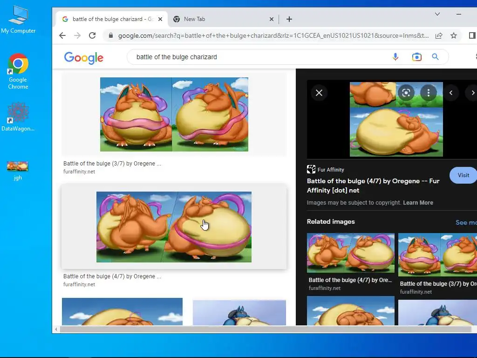Show next image in preview panel
Viewport: 477px width, 358px height.
click(x=472, y=93)
